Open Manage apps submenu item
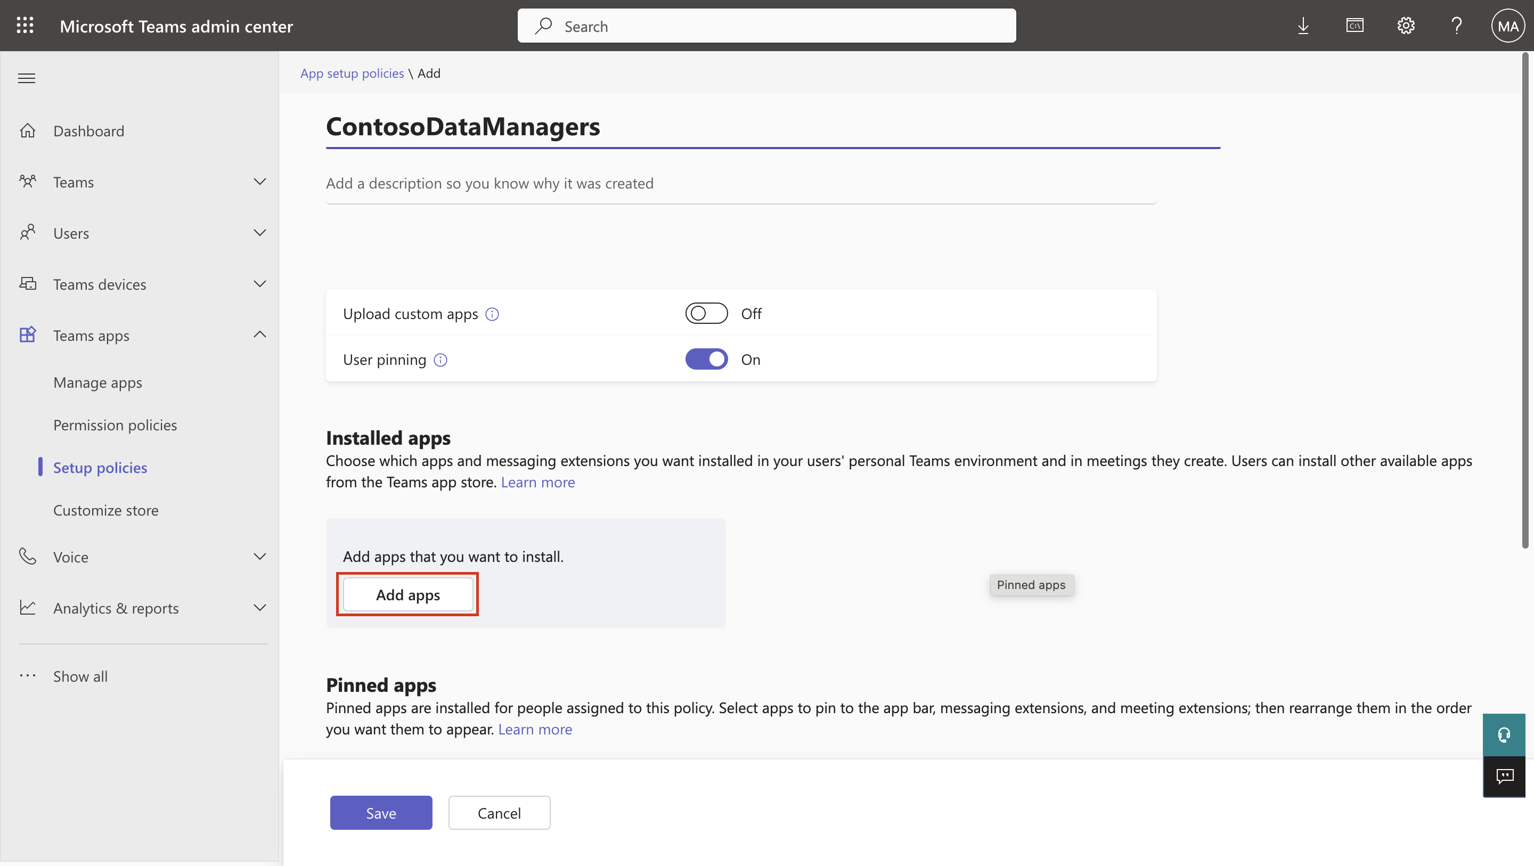Image resolution: width=1534 pixels, height=866 pixels. click(x=97, y=382)
